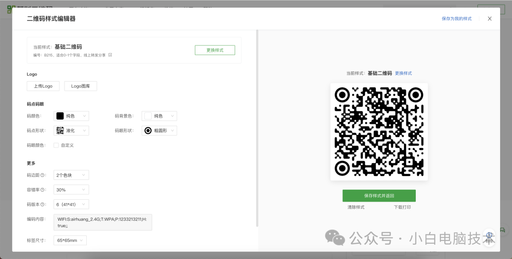This screenshot has width=512, height=259.
Task: Click the left panel vertical scrollbar
Action: (257, 128)
